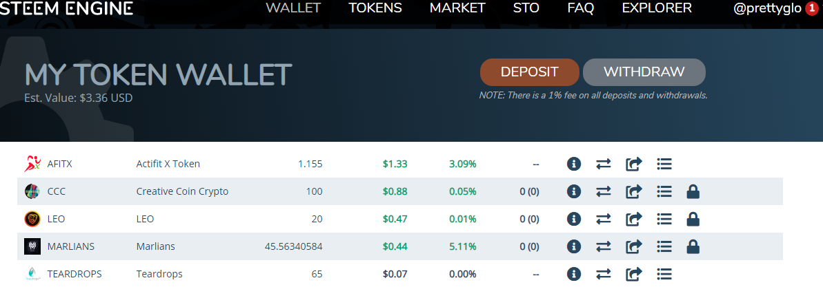
Task: Click the $0.88 CCC value
Action: 395,192
